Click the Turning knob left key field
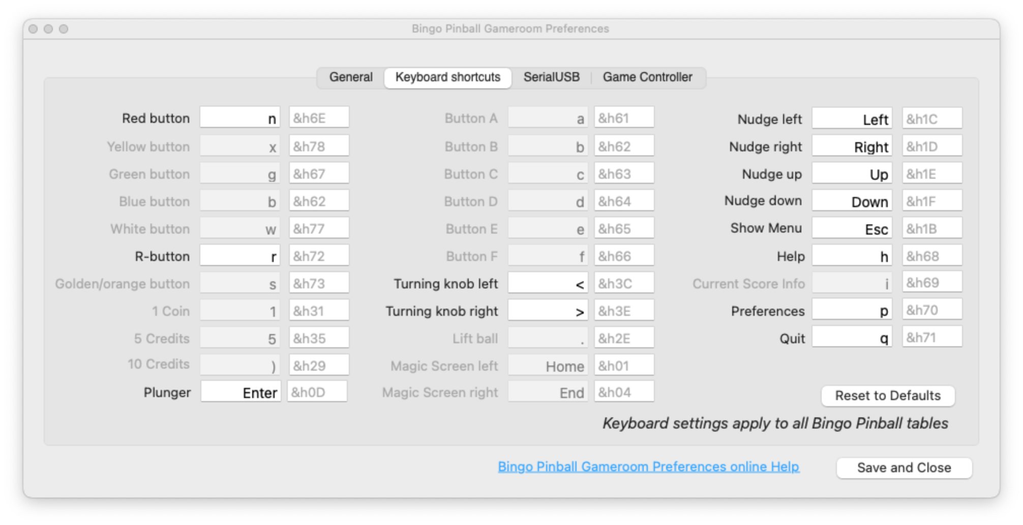 [548, 283]
